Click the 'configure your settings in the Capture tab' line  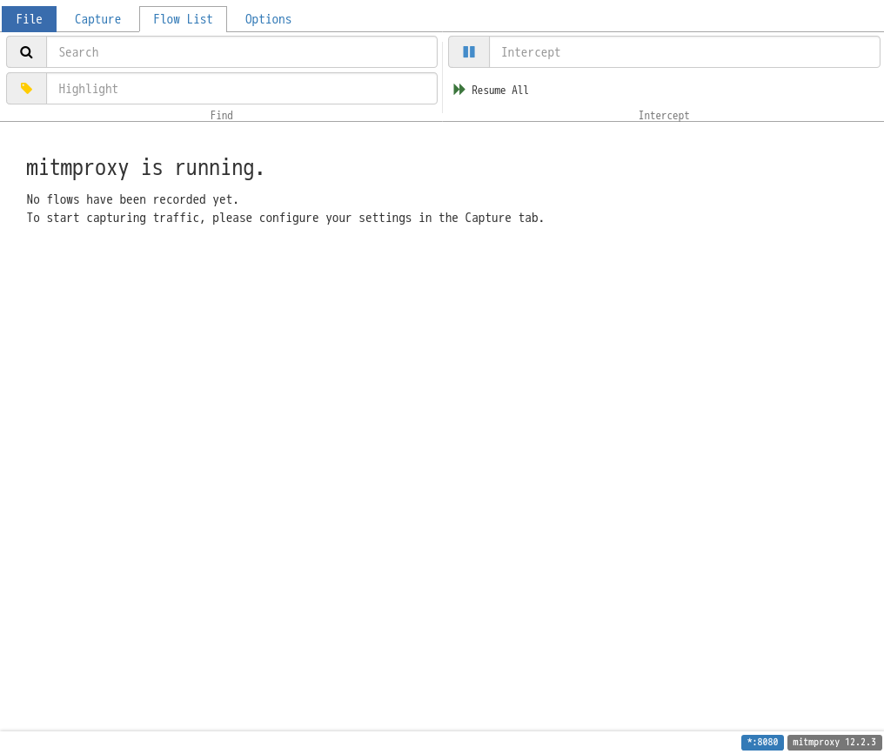[285, 218]
